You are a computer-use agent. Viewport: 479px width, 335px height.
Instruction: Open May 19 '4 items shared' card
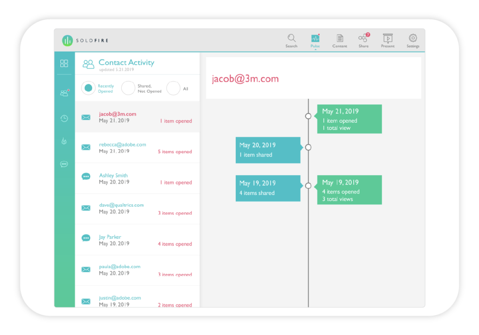coord(268,188)
